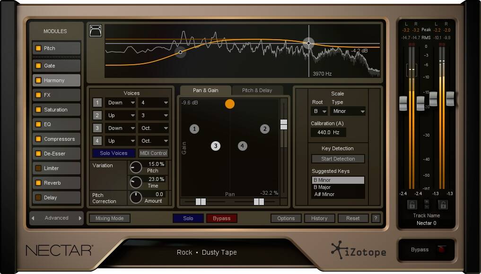Open voice 4 direction dropdown set to Up
The width and height of the screenshot is (481, 274).
(120, 141)
